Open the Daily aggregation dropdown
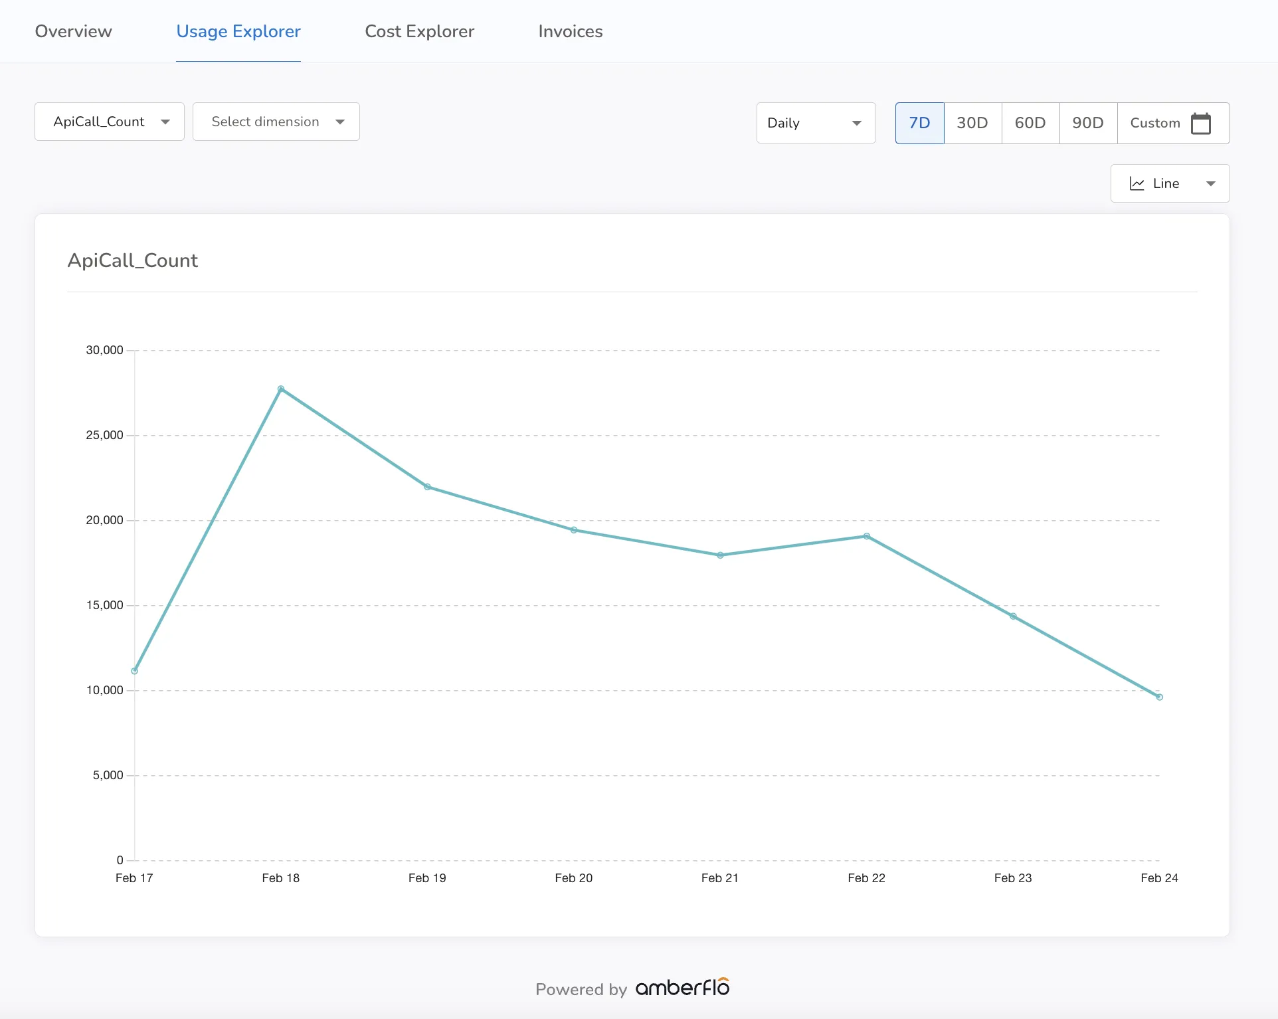Viewport: 1278px width, 1019px height. (816, 123)
